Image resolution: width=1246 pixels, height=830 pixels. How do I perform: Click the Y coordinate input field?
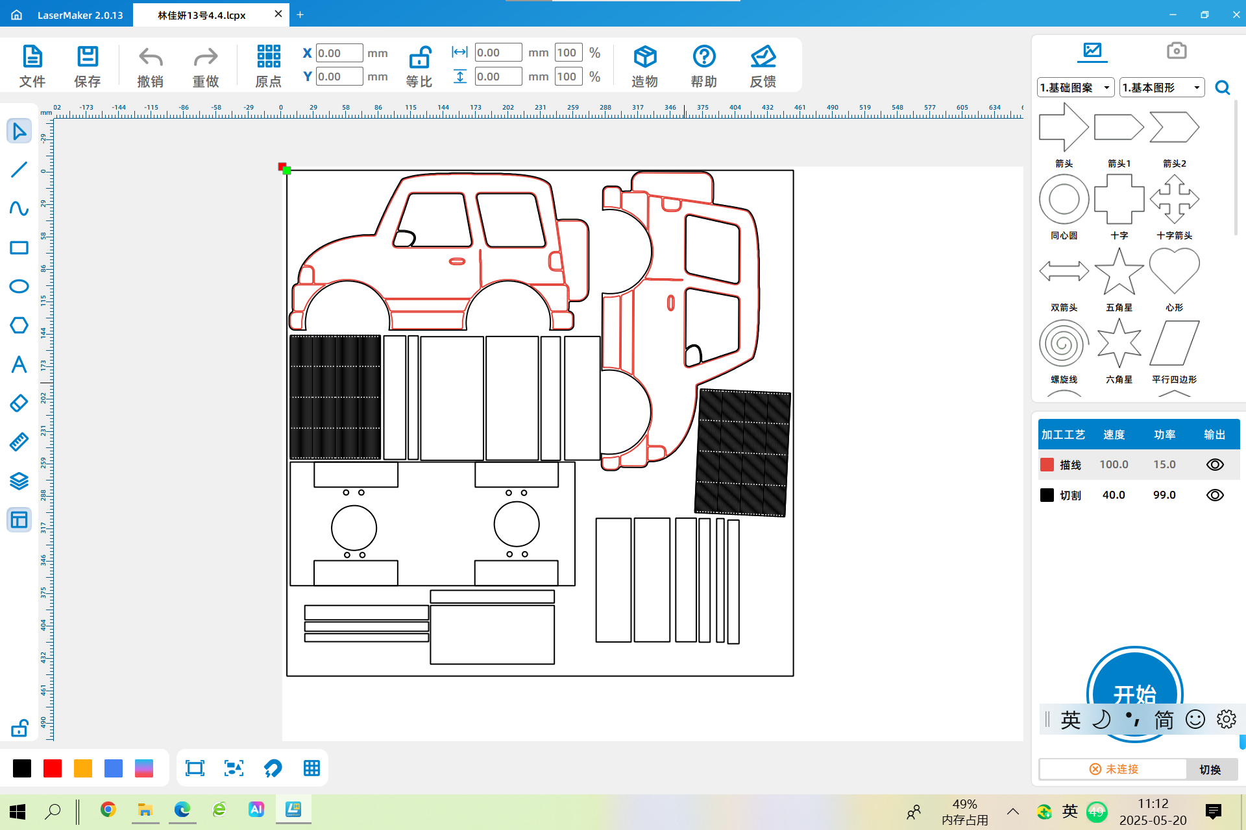tap(339, 77)
